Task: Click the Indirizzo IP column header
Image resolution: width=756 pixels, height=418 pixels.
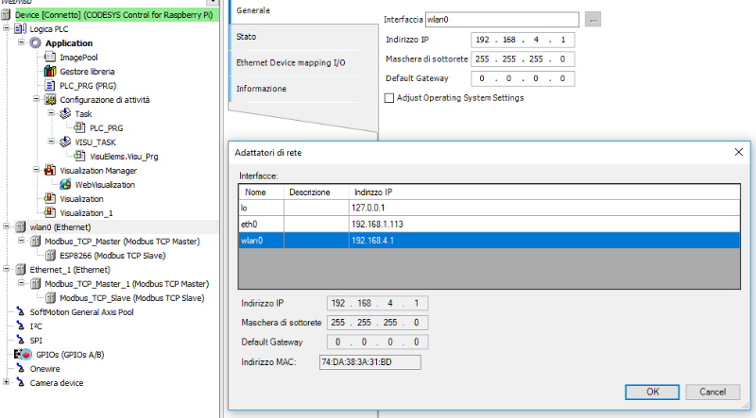Action: (x=544, y=192)
